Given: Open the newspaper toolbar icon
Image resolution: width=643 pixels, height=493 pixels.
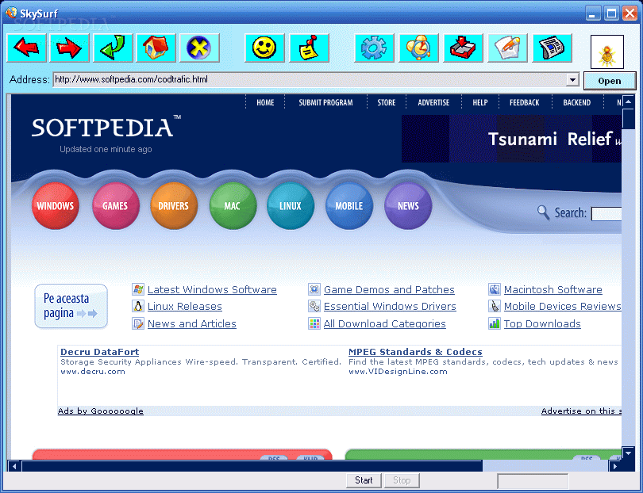Looking at the screenshot, I should click(x=552, y=48).
